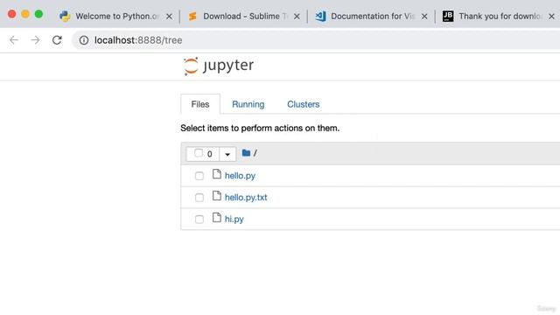Click the file icon next to hello.py.txt
Screen dimensions: 560x315
tap(216, 196)
